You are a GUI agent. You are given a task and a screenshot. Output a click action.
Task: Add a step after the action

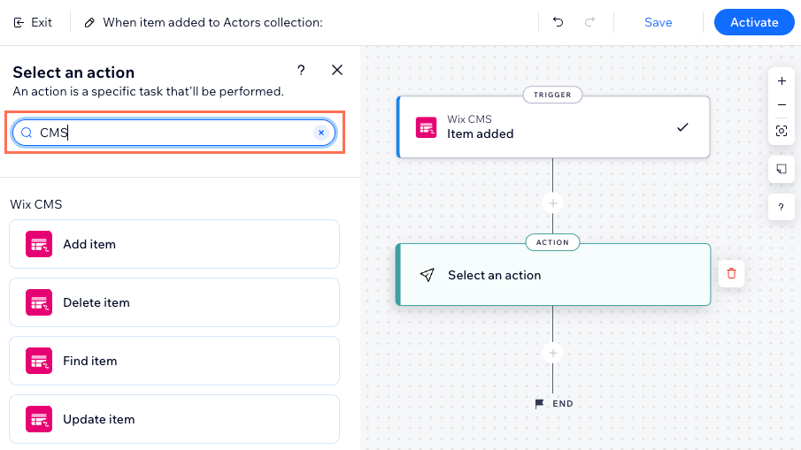click(552, 353)
